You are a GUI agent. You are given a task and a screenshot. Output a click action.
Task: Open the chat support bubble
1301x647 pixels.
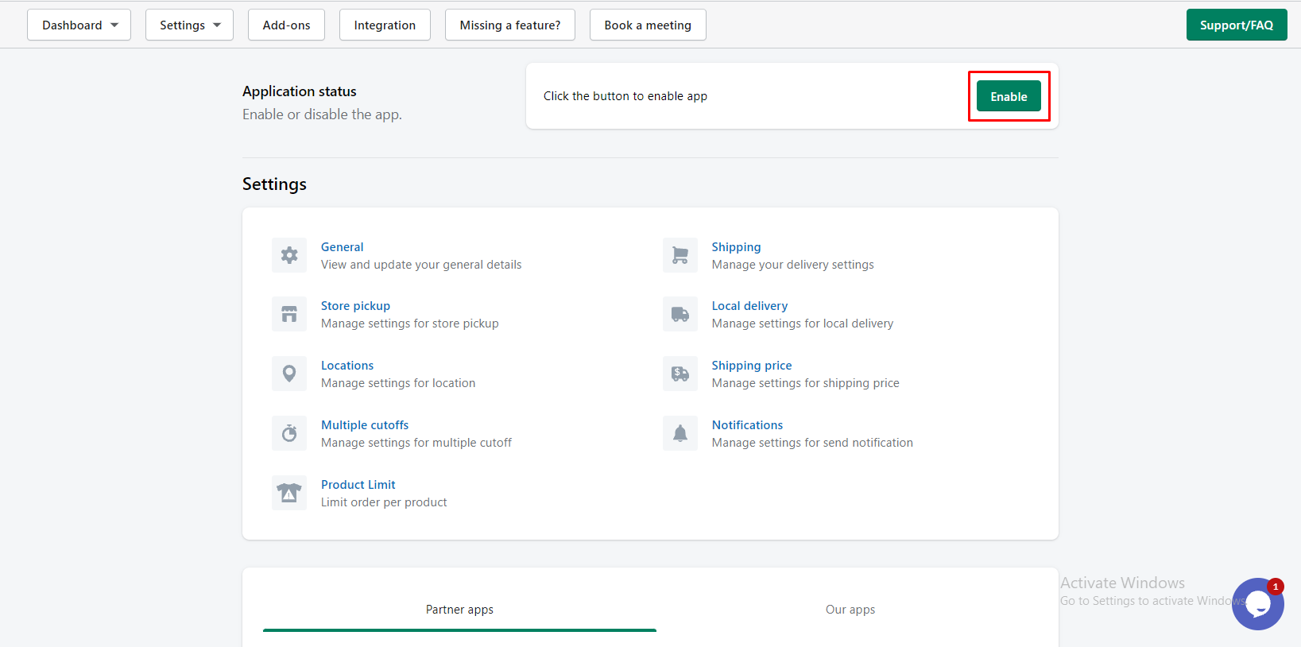pyautogui.click(x=1257, y=604)
